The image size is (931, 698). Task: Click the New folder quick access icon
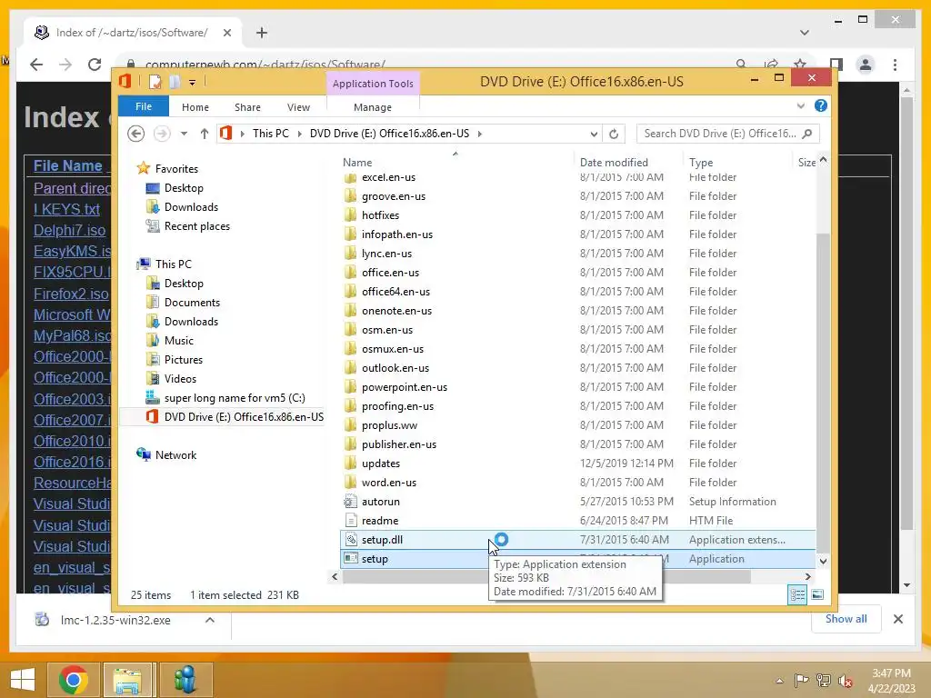(x=175, y=81)
